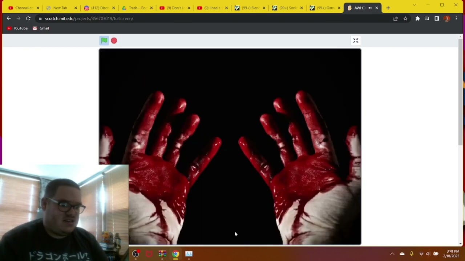The width and height of the screenshot is (465, 261).
Task: Open the Chrome extensions puzzle icon
Action: click(x=417, y=18)
